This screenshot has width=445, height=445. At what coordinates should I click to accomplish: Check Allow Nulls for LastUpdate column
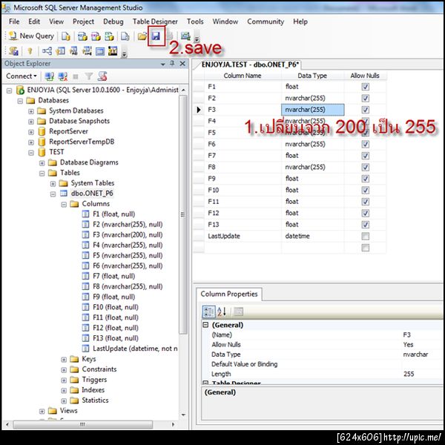coord(365,236)
